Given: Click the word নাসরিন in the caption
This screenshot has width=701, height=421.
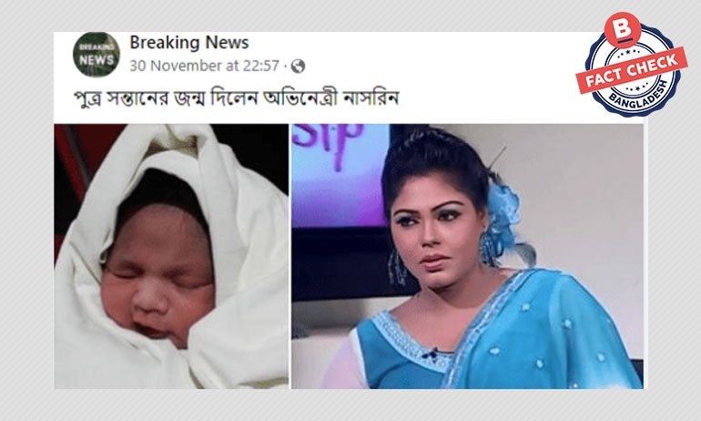Looking at the screenshot, I should [371, 98].
